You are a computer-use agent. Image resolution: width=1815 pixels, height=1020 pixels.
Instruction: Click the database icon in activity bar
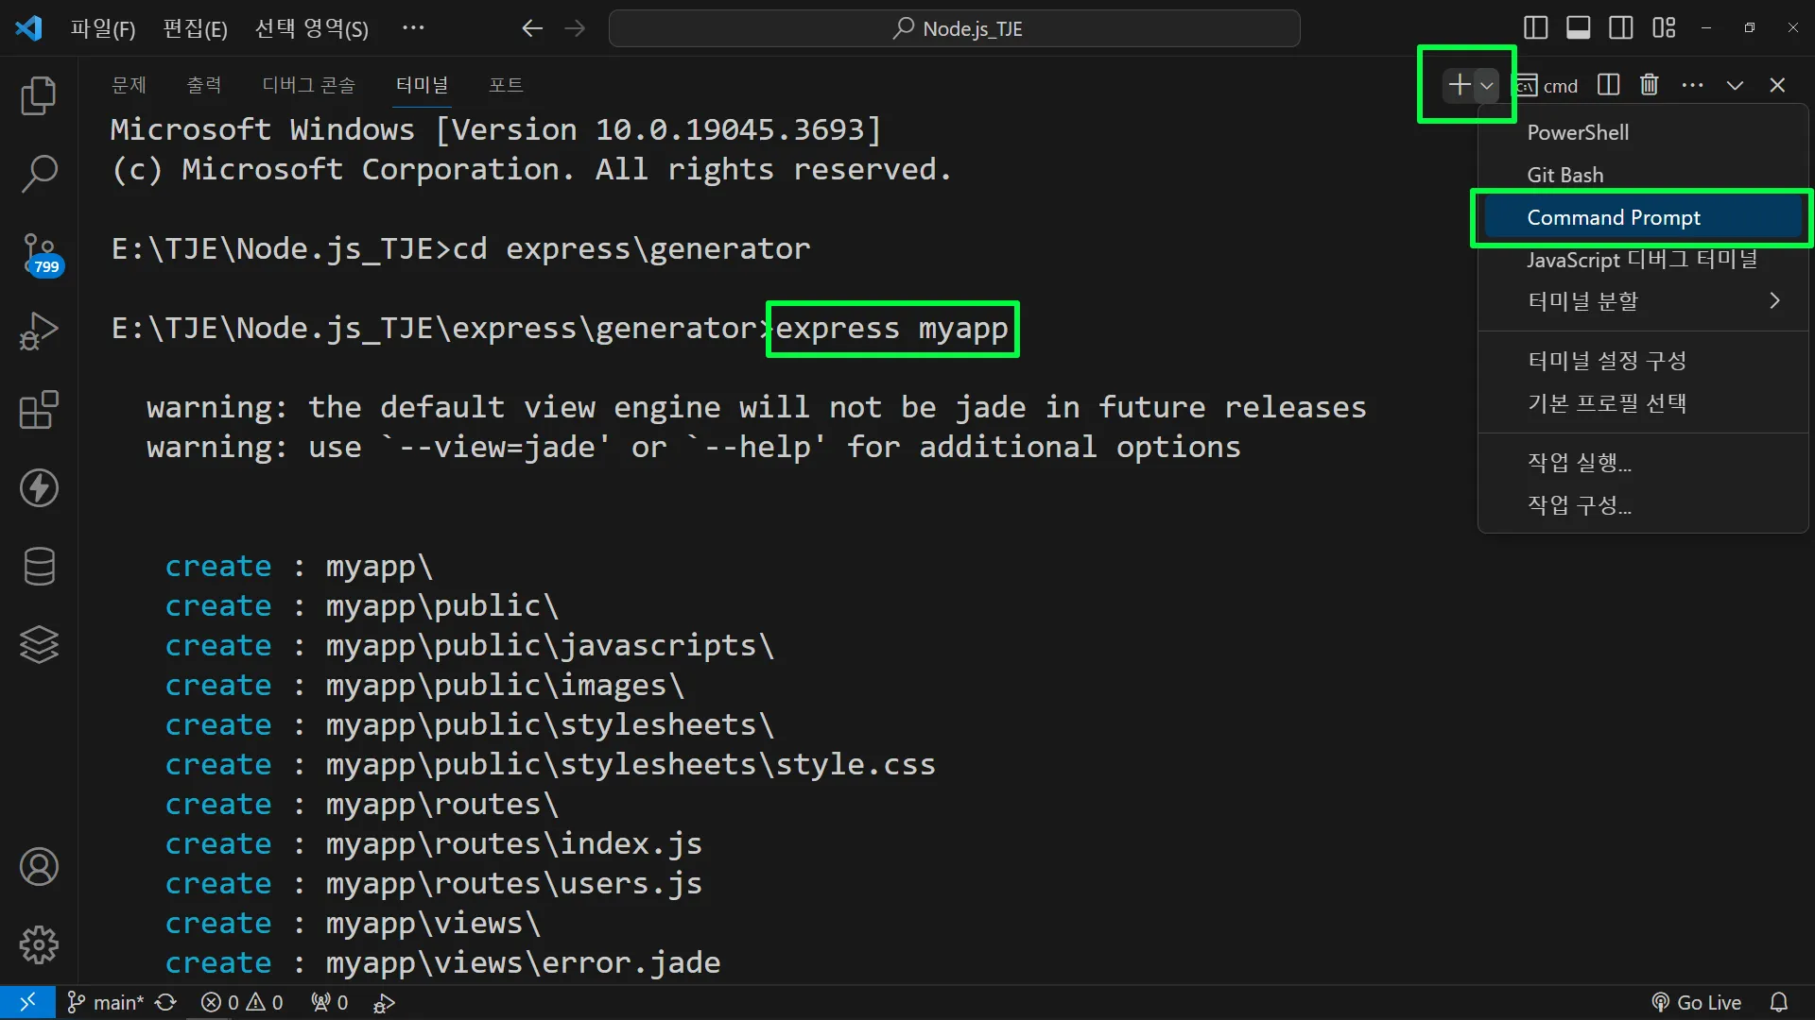[39, 567]
